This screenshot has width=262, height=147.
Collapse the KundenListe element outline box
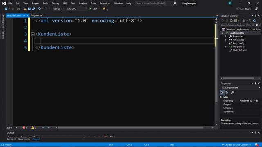click(33, 34)
